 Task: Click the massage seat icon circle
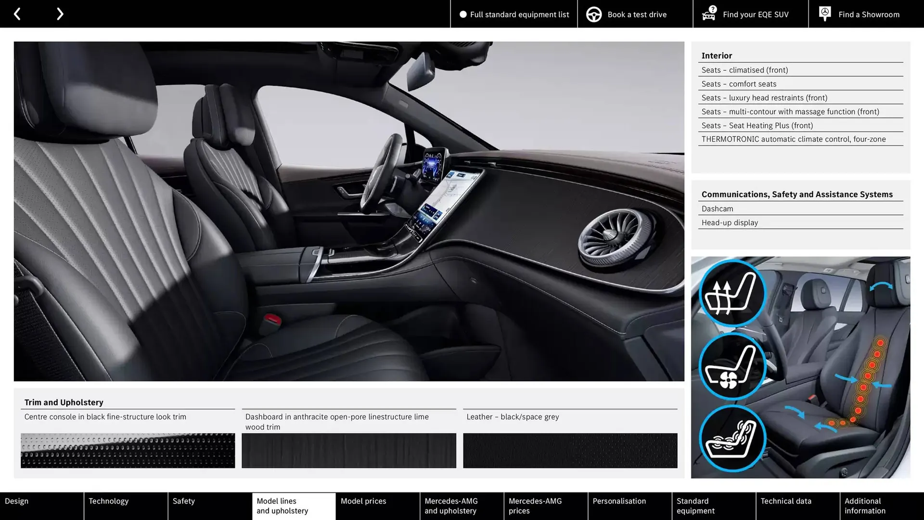tap(732, 439)
